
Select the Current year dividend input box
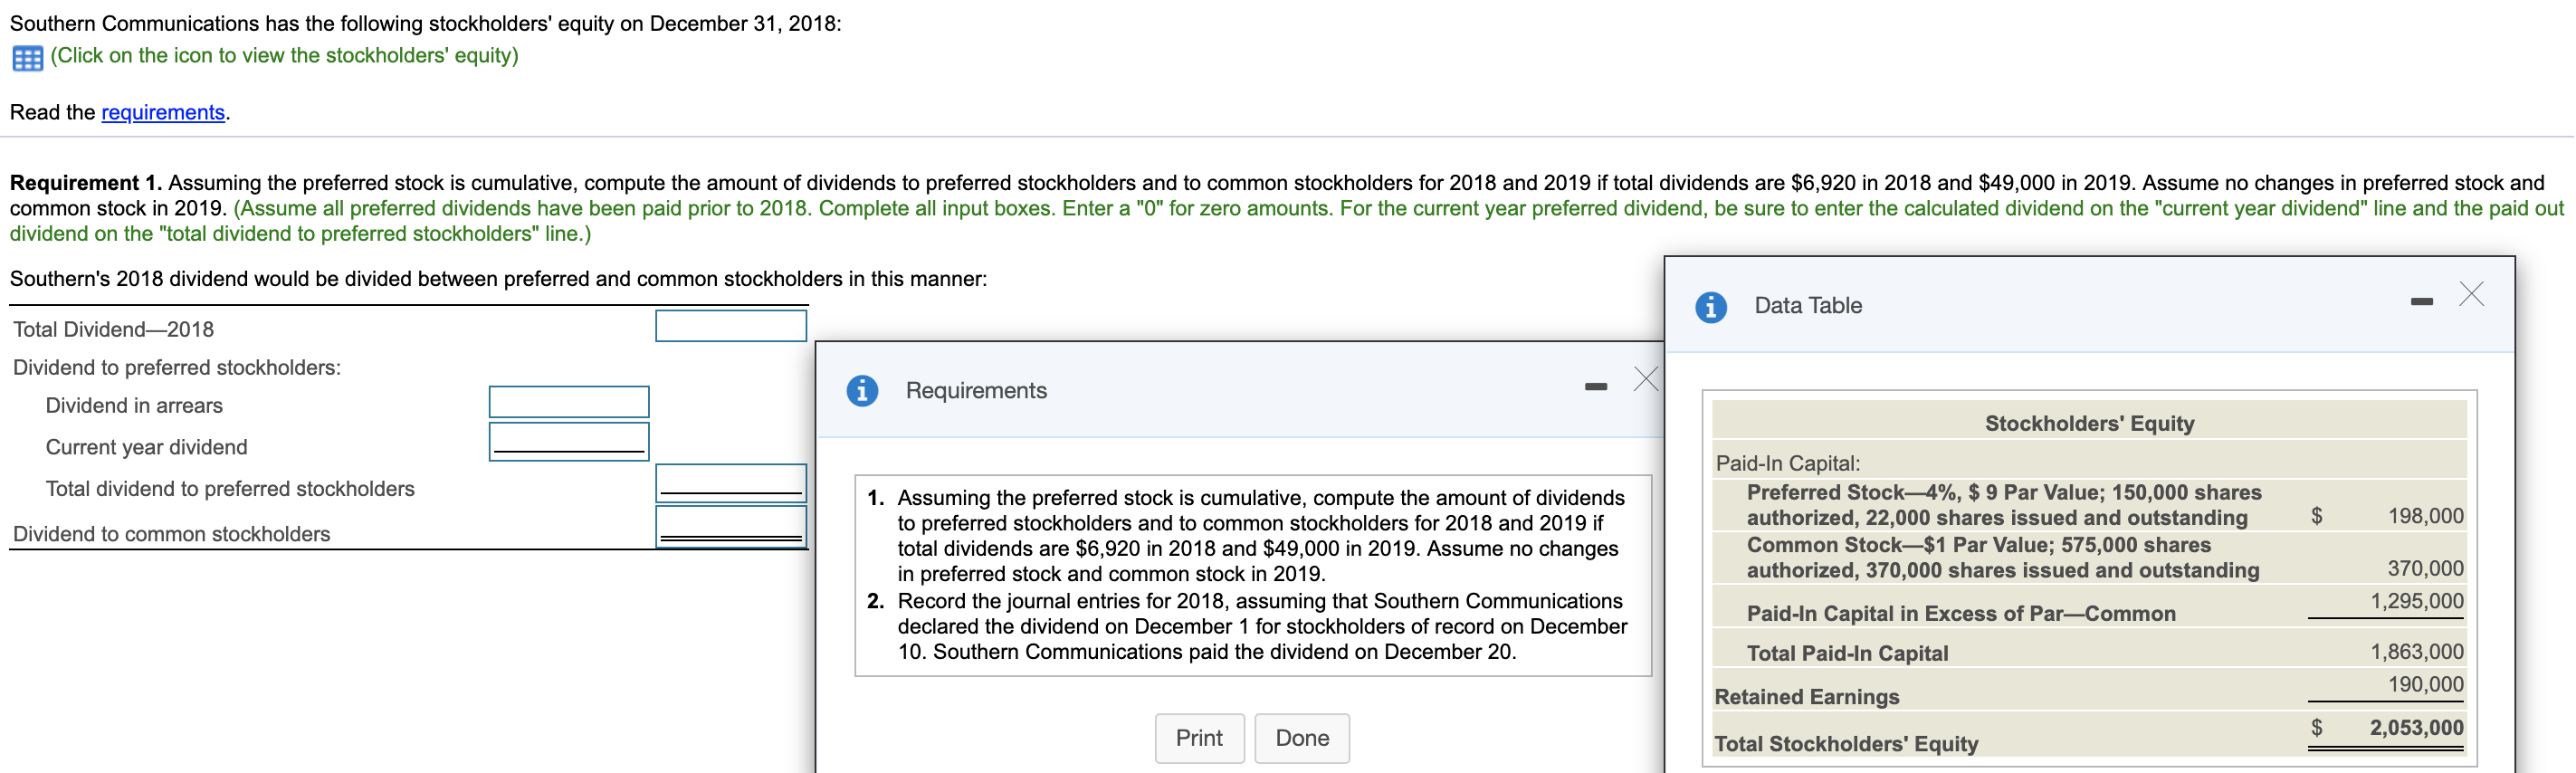[567, 441]
